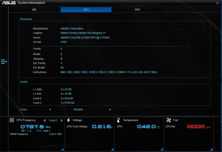The image size is (222, 152).
Task: Click the 0.216 V core voltage readout
Action: pyautogui.click(x=102, y=126)
